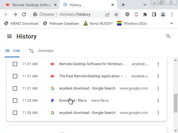The height and width of the screenshot is (133, 178).
Task: Open the new tab plus button
Action: click(123, 5)
